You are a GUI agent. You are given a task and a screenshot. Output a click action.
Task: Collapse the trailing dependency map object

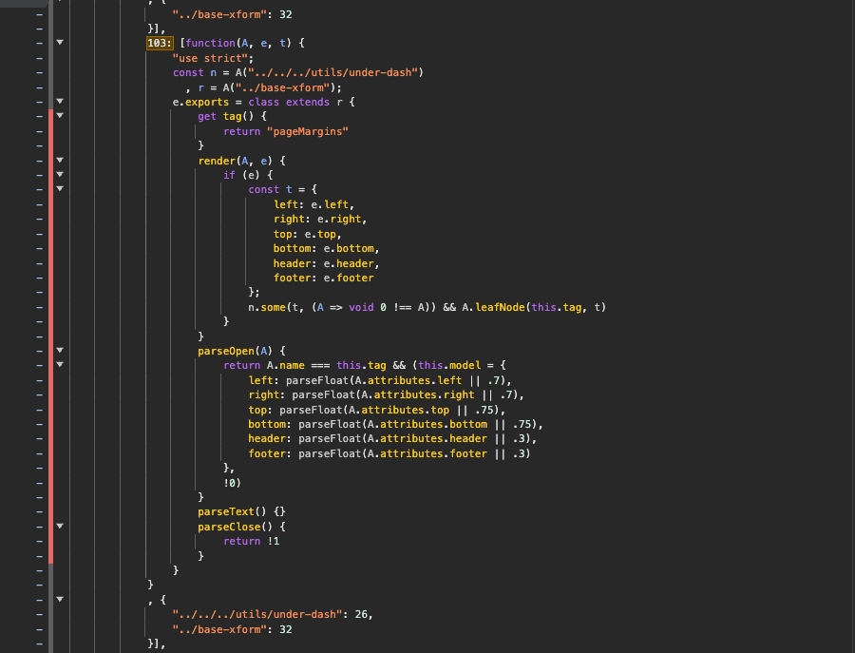[x=59, y=599]
